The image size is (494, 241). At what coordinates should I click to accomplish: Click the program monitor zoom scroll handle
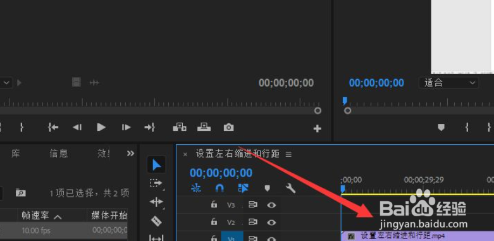point(347,111)
